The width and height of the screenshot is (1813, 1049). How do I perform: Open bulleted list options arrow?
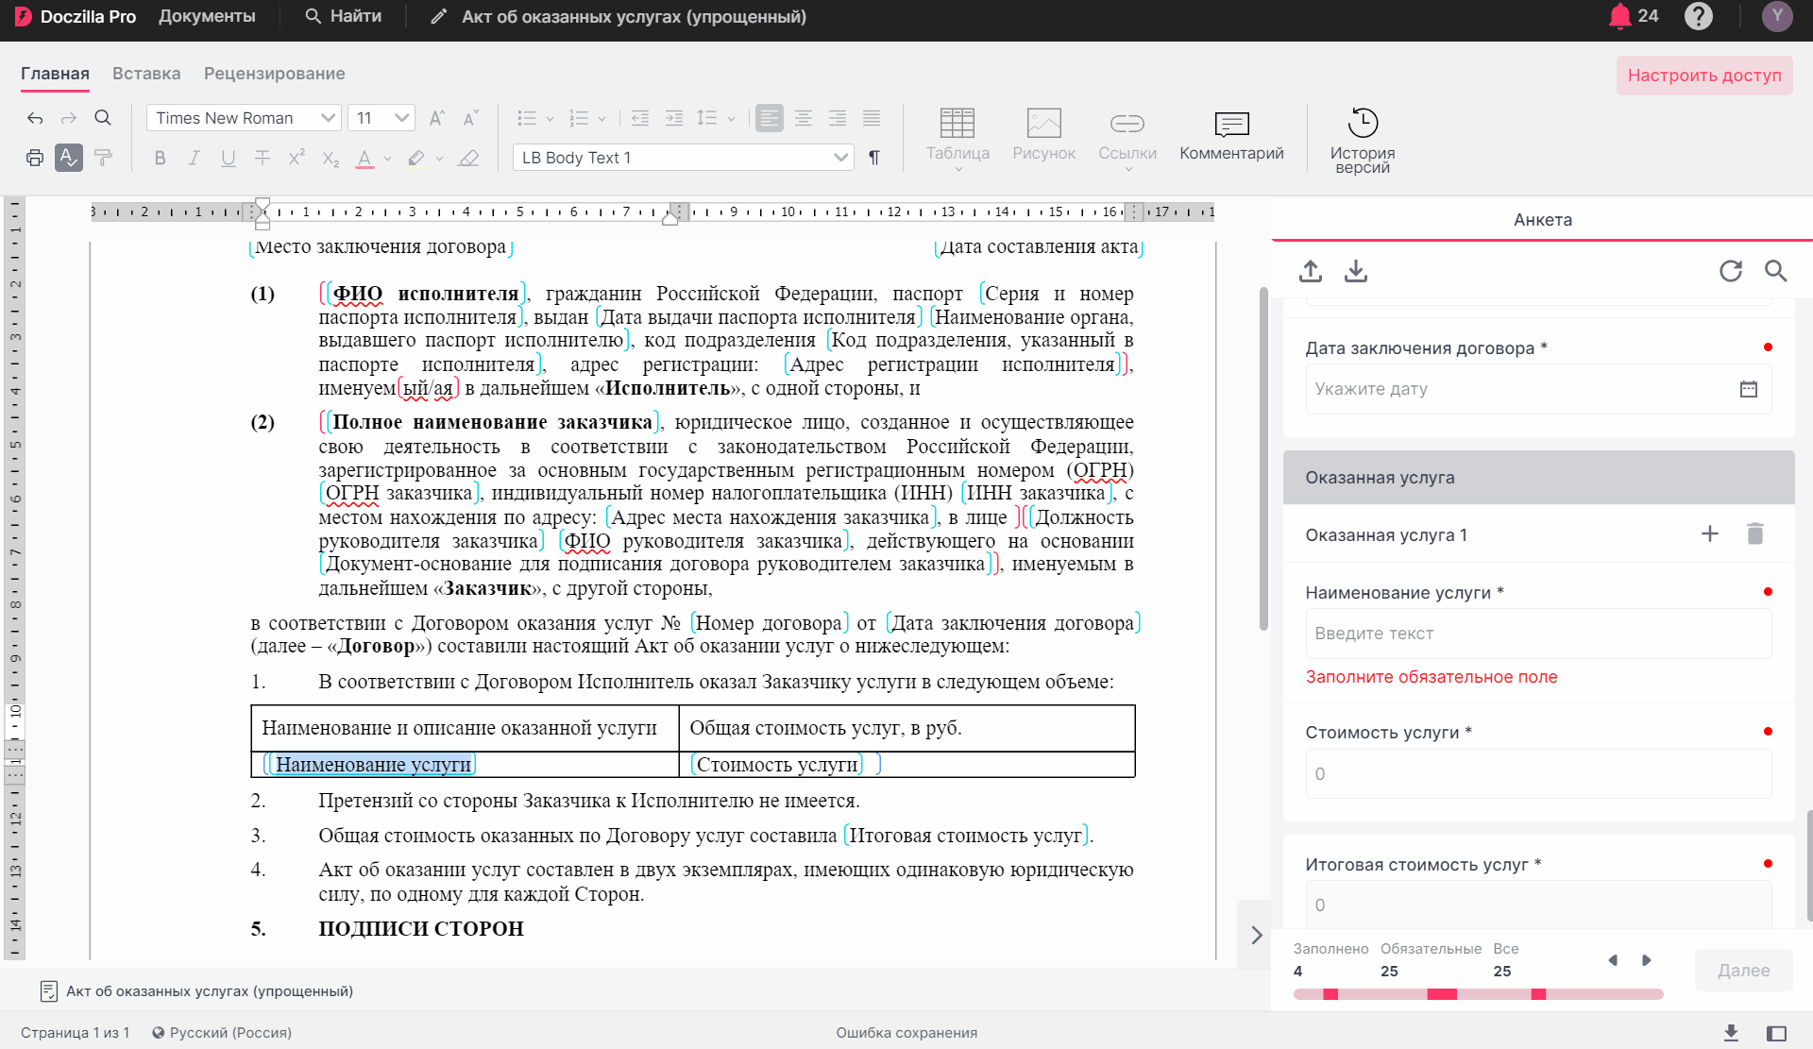tap(550, 119)
